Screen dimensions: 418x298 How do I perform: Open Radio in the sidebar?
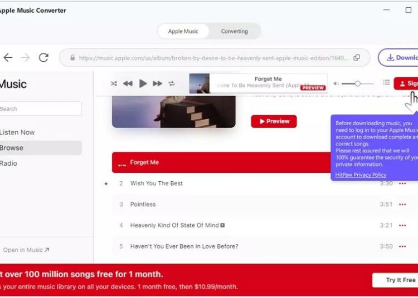coord(8,163)
